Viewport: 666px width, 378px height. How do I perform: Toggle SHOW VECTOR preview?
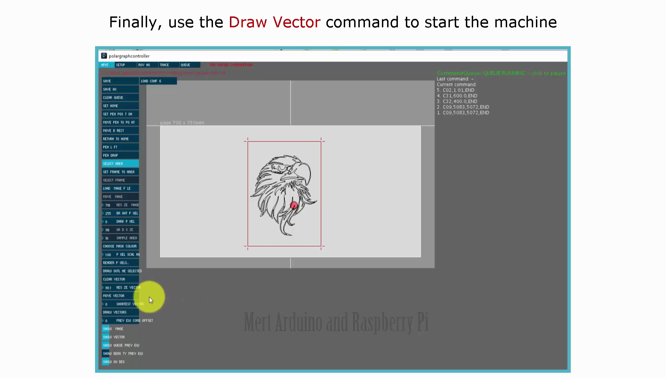pos(113,337)
